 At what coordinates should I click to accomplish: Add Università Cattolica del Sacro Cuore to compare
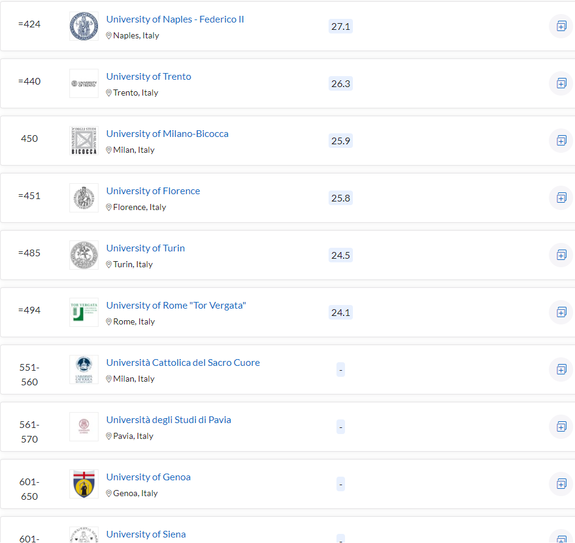pos(561,370)
